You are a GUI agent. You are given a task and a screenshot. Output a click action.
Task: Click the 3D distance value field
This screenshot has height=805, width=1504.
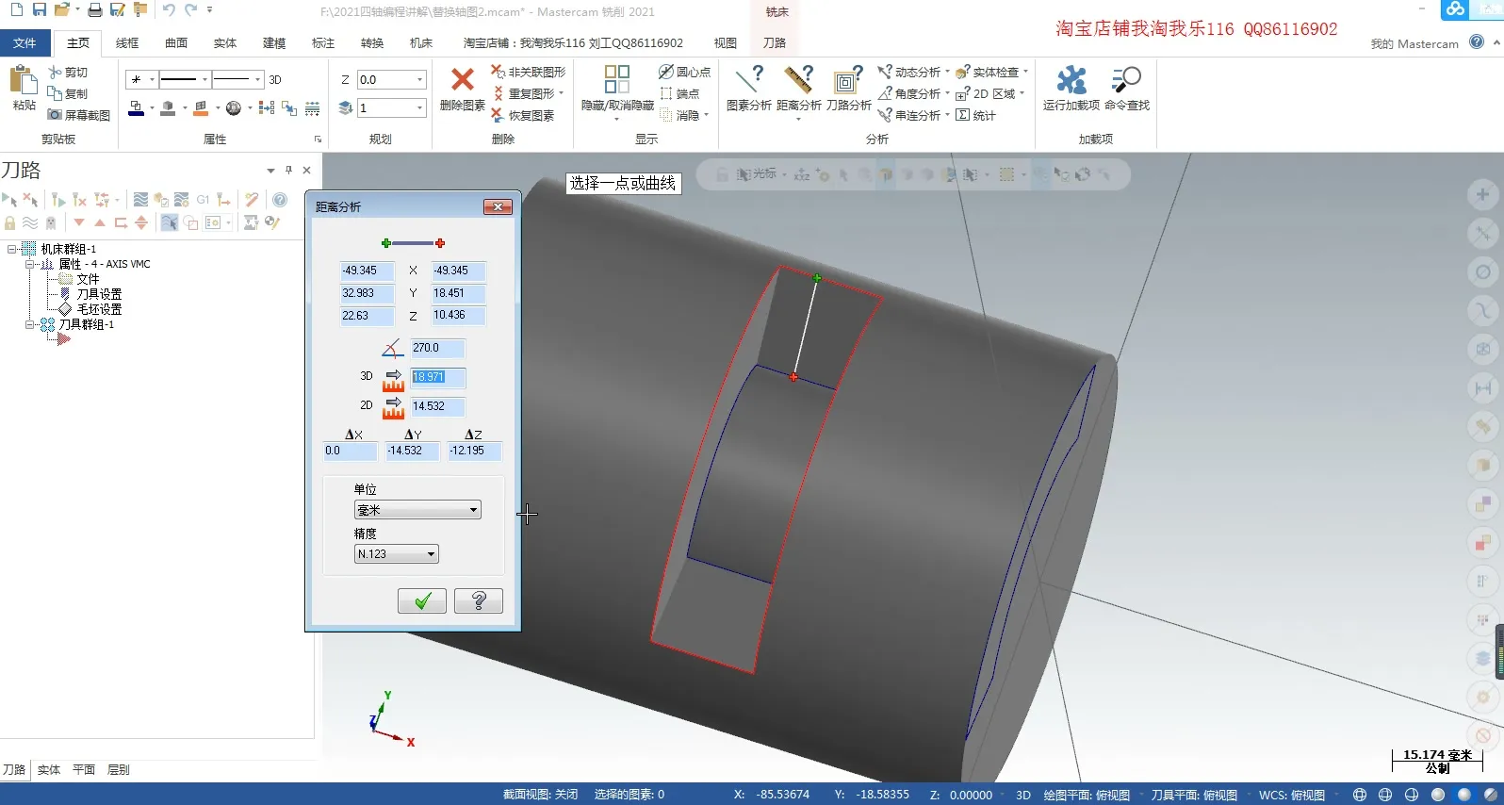pos(437,377)
